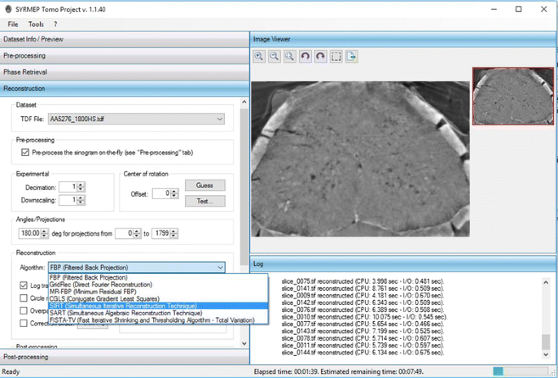
Task: Click the zoom in magnifier icon
Action: 259,56
